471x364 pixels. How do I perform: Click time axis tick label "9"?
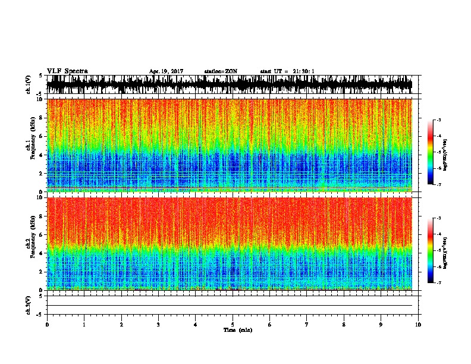(381, 325)
